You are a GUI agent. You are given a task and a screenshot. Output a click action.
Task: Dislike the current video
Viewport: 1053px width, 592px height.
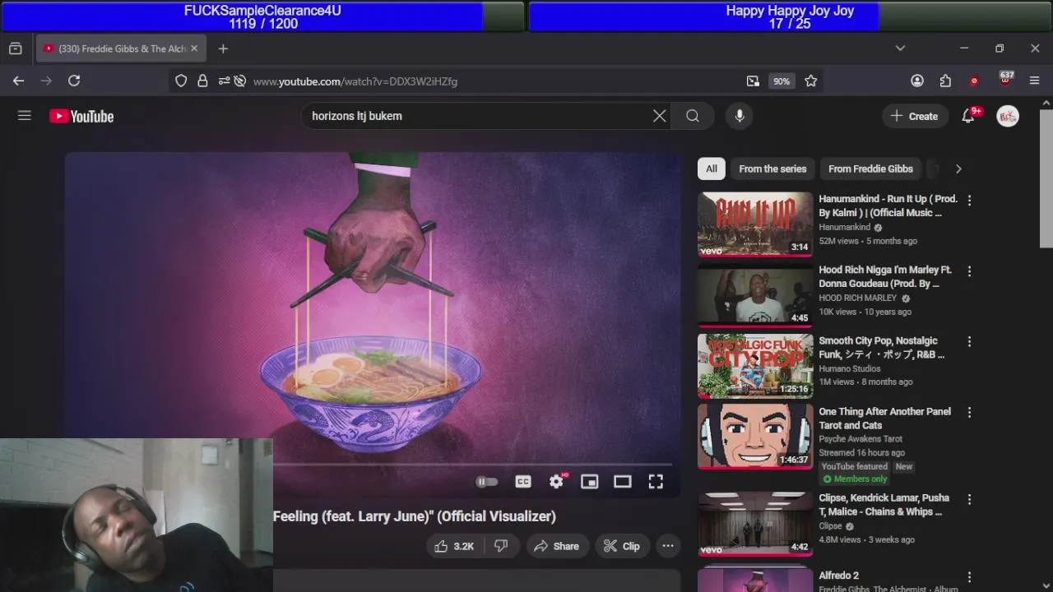point(501,546)
